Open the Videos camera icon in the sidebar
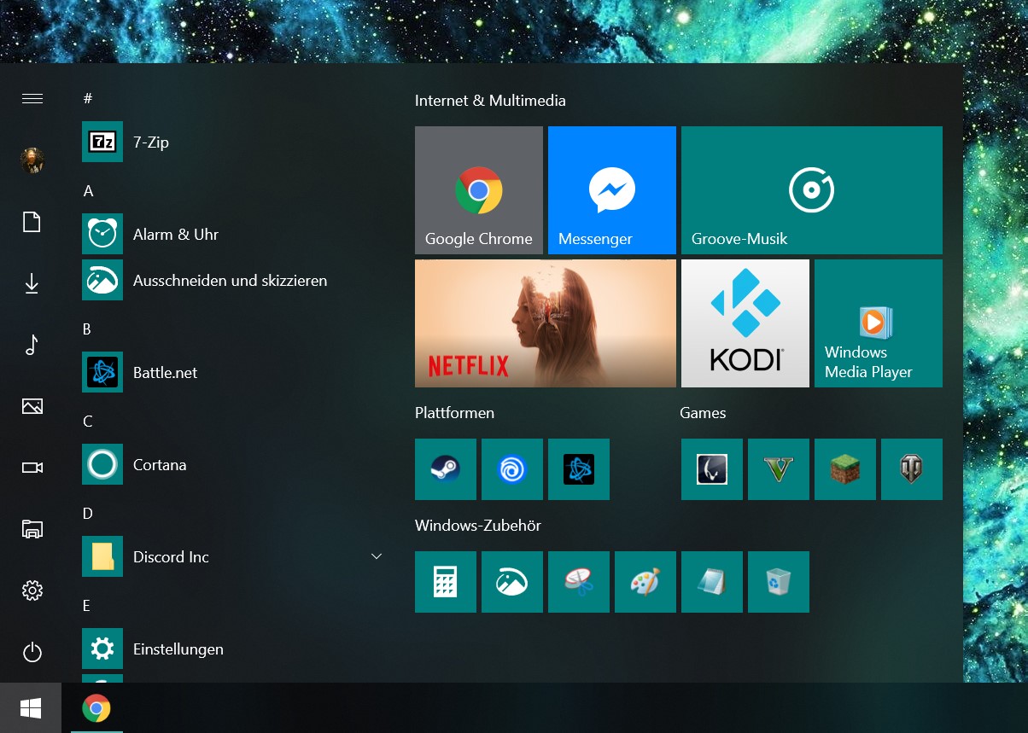1028x733 pixels. 32,468
